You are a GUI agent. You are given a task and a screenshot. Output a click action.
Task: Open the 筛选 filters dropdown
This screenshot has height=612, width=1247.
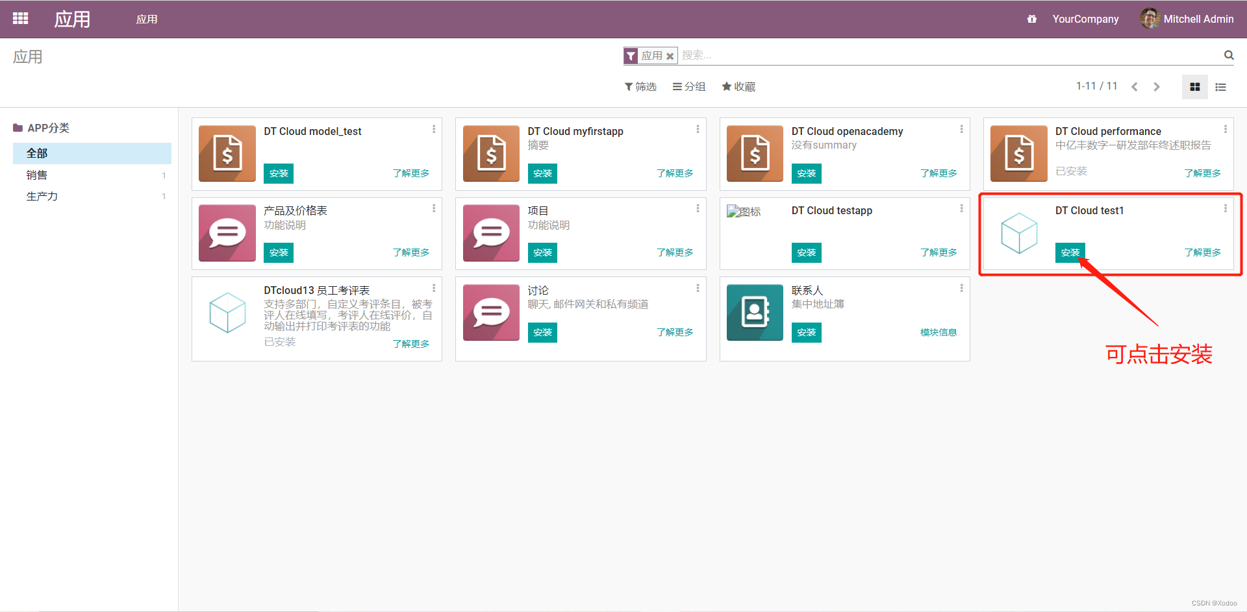tap(640, 86)
